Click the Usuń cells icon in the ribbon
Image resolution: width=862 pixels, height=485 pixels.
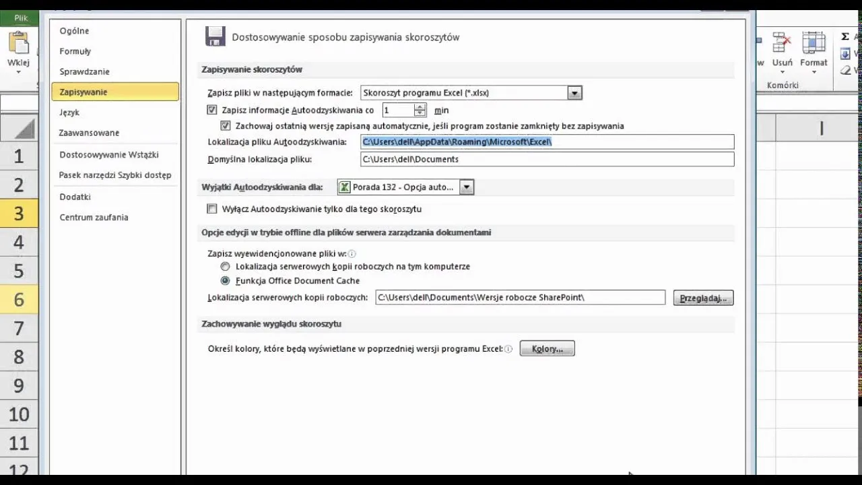(782, 43)
